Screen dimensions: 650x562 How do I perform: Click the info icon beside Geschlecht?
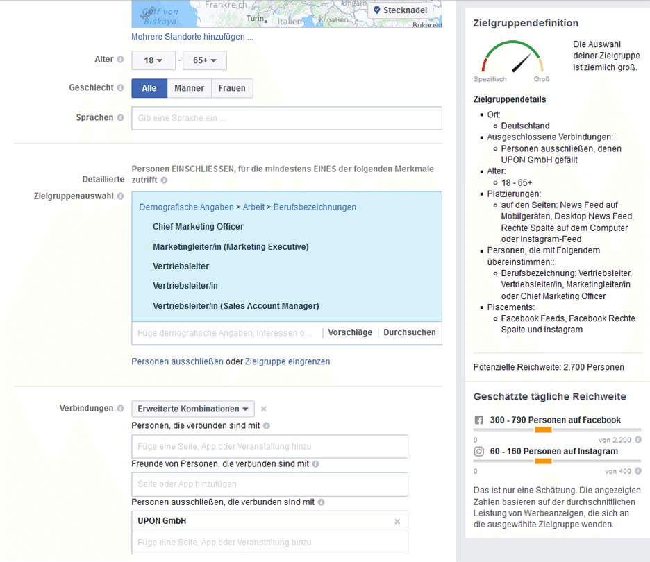tap(121, 88)
